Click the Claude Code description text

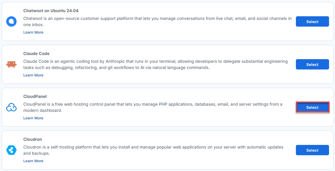155,65
